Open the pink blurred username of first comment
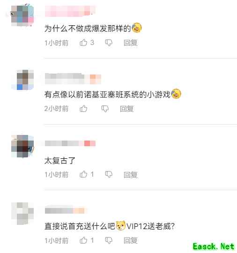This screenshot has height=253, width=237. [x=70, y=11]
